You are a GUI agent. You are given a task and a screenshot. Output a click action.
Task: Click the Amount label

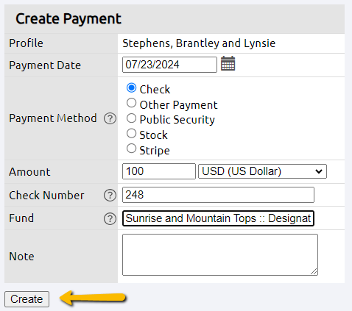pyautogui.click(x=29, y=172)
